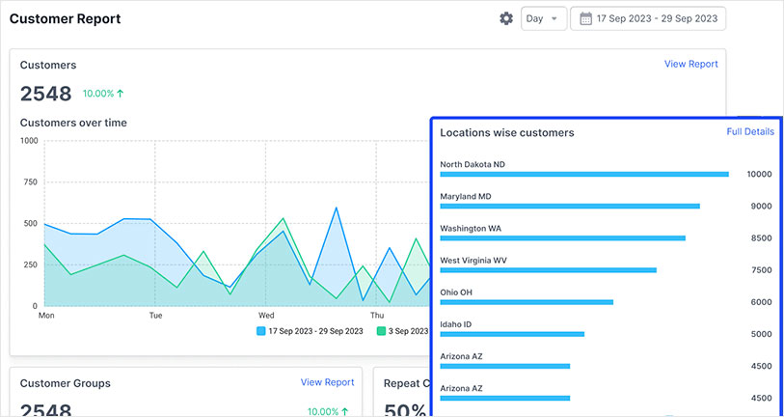Open Full Details for Locations wise customers
The height and width of the screenshot is (417, 784).
coord(750,132)
